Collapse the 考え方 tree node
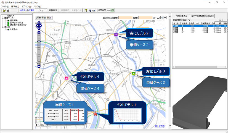This screenshot has height=133, width=228. [2, 27]
